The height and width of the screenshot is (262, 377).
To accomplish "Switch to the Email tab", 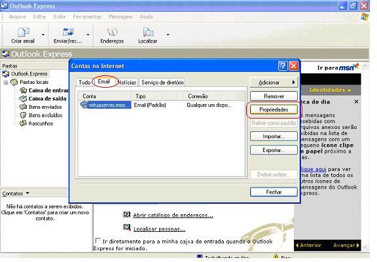I will coord(104,82).
